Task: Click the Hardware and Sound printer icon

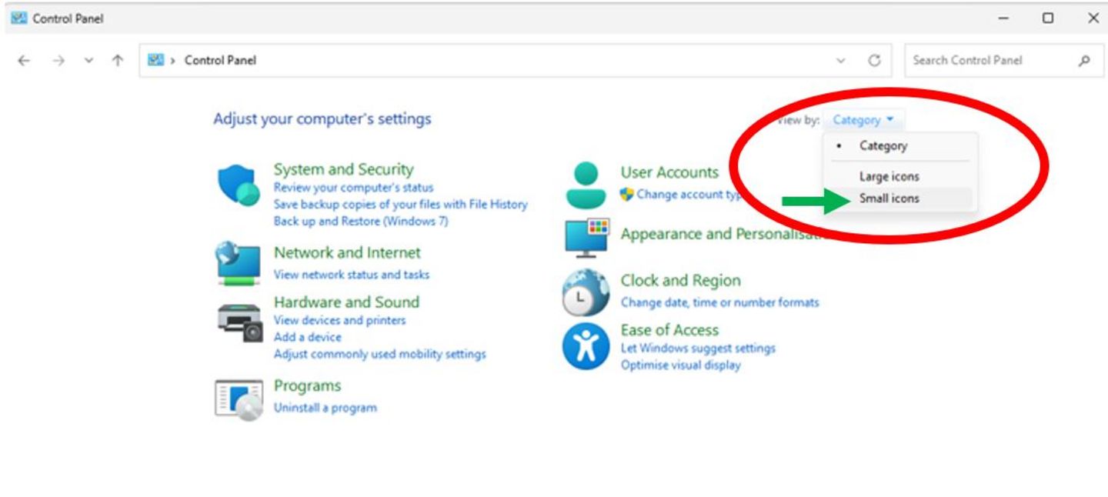Action: pos(240,320)
